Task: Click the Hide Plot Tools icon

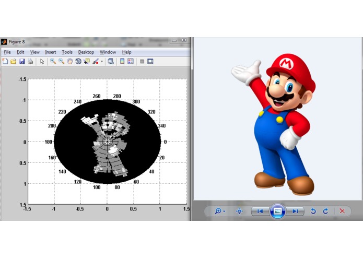Action: click(142, 61)
